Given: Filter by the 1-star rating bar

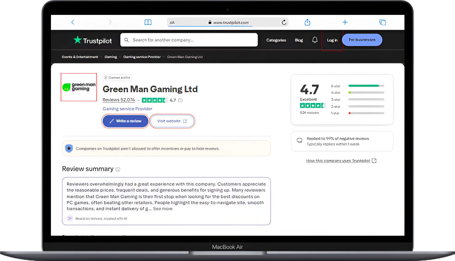Looking at the screenshot, I should click(357, 113).
